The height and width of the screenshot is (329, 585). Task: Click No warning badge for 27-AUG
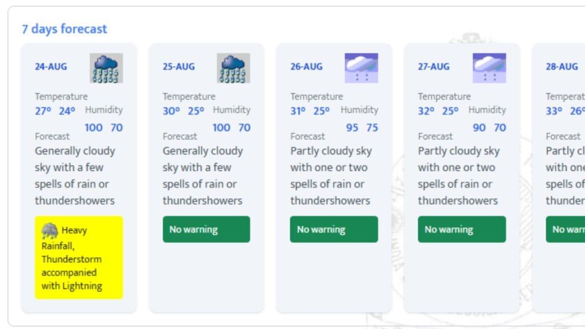[x=462, y=230]
